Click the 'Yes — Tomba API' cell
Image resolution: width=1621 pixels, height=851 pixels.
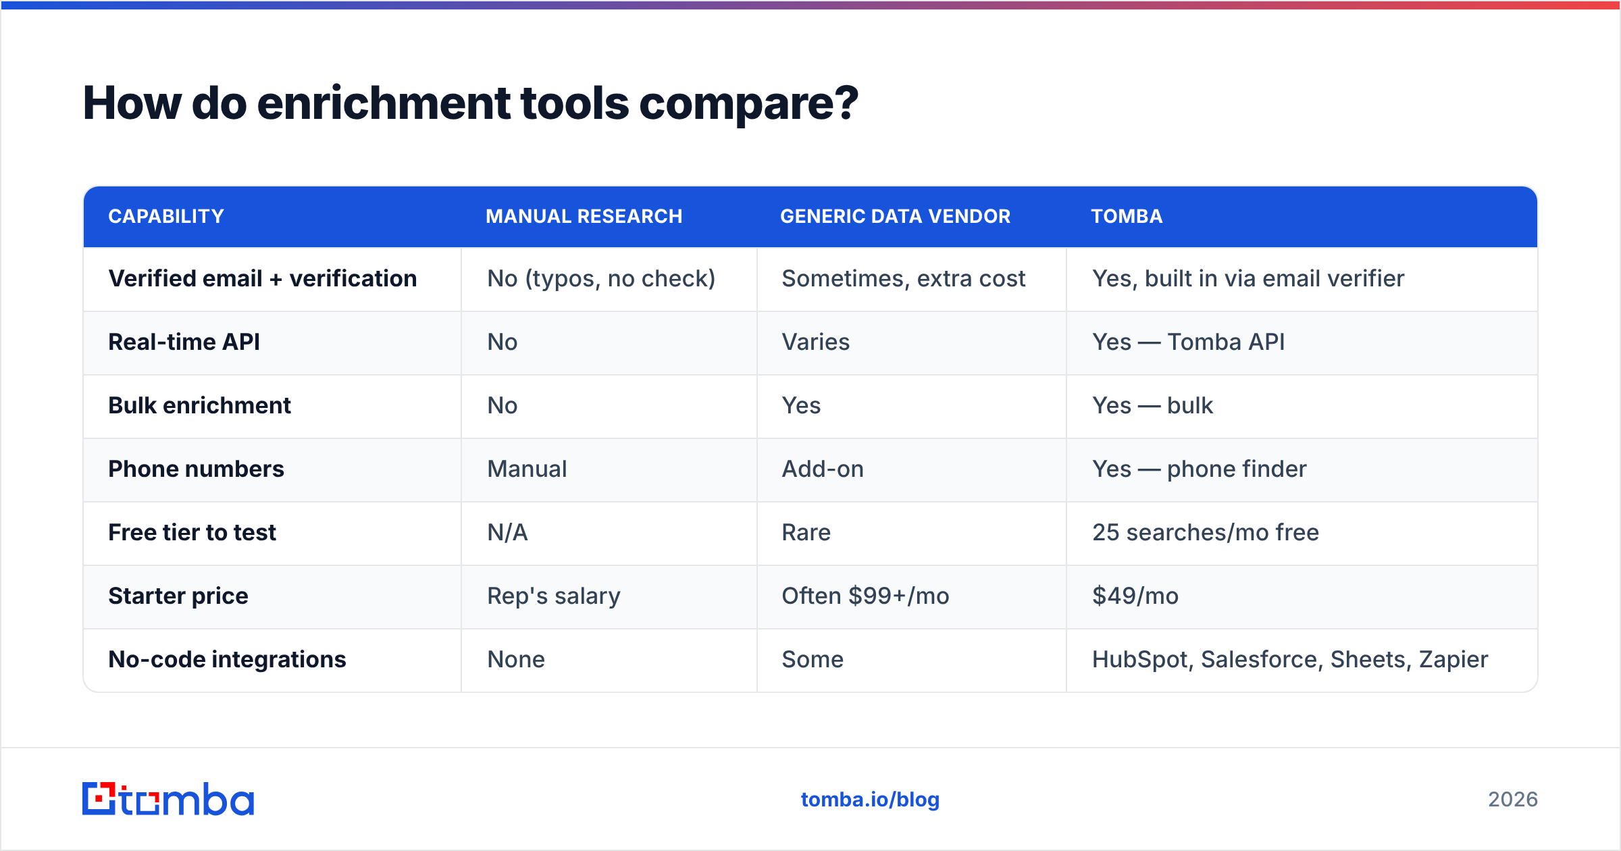1189,342
